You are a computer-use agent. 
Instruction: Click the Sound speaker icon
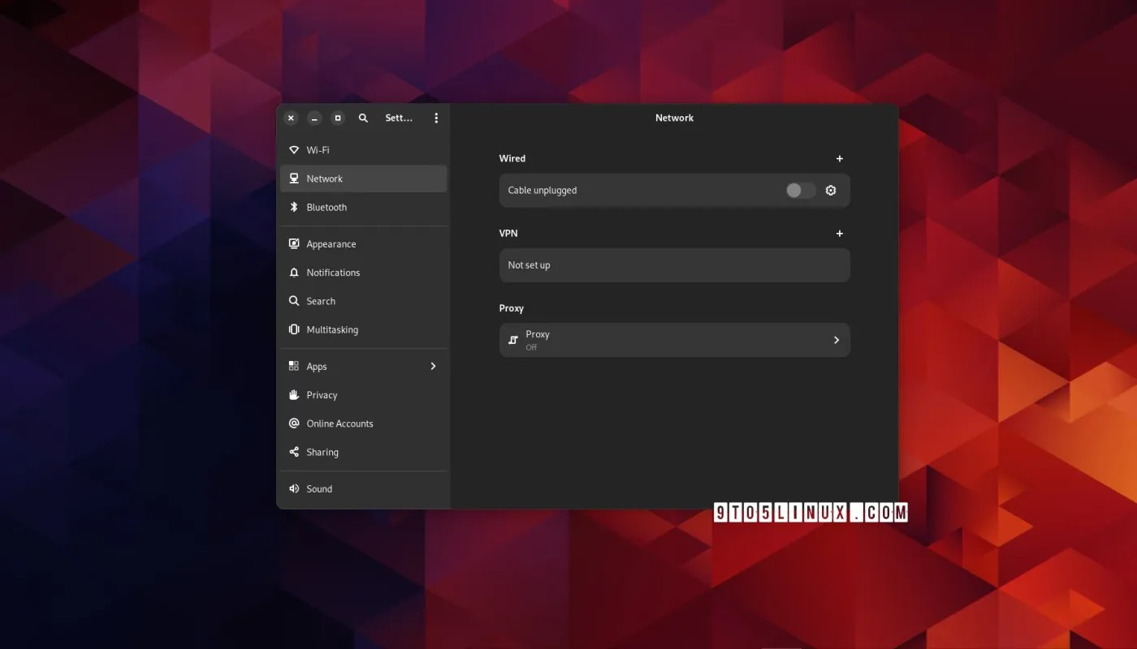(x=294, y=488)
